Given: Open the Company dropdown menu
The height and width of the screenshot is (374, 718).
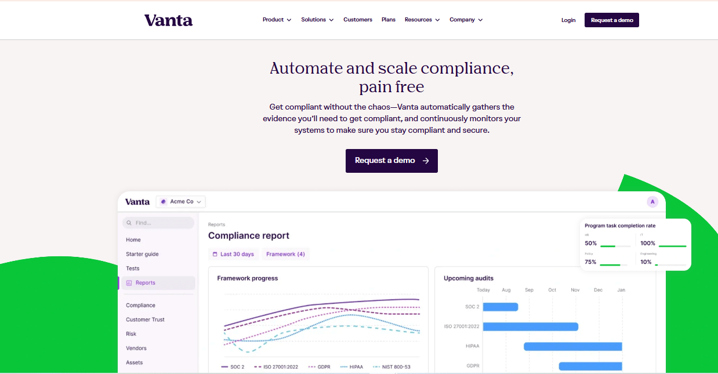Looking at the screenshot, I should pos(466,20).
